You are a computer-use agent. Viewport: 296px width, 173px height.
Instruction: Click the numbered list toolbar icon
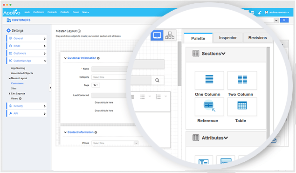pos(158,97)
